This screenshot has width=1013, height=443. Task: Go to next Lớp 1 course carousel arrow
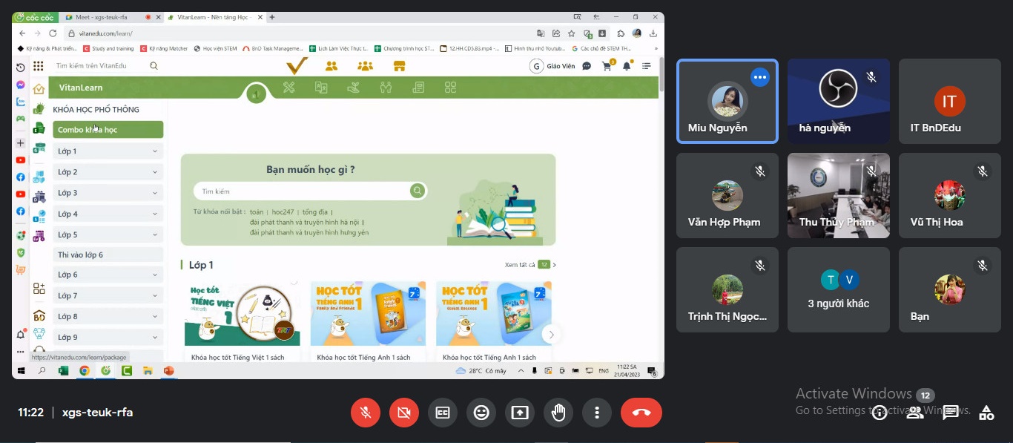pyautogui.click(x=550, y=335)
